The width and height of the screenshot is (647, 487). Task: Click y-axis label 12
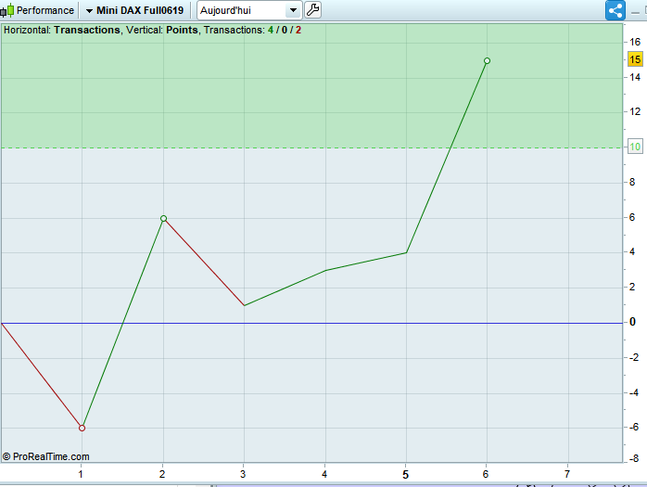(635, 111)
